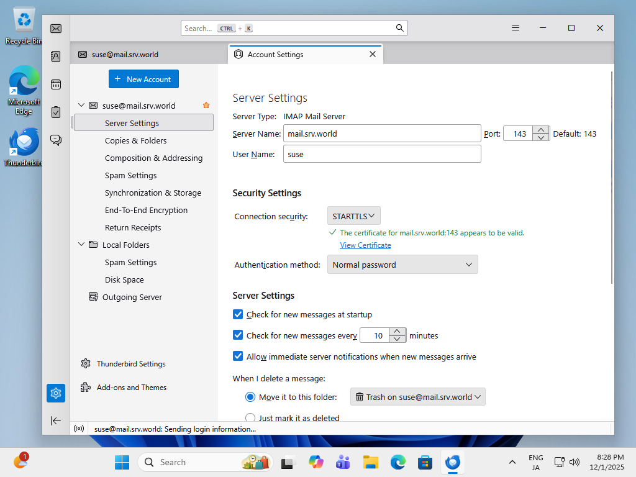Increase the Port number with up arrow
636x477 pixels.
542,130
